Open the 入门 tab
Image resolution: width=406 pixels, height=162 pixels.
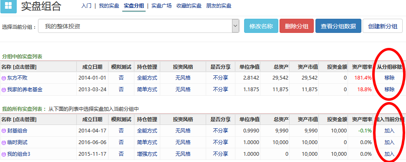pyautogui.click(x=86, y=6)
